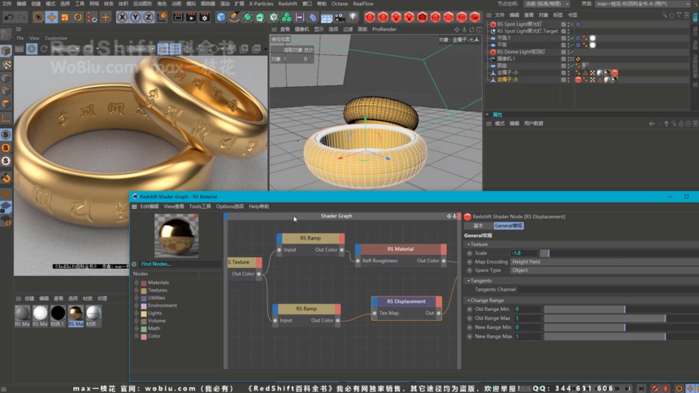Expand Environment node category
The image size is (699, 393).
pos(137,305)
